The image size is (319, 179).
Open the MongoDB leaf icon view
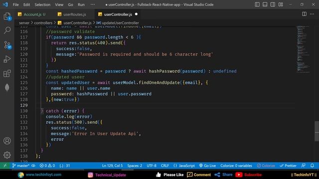7,88
